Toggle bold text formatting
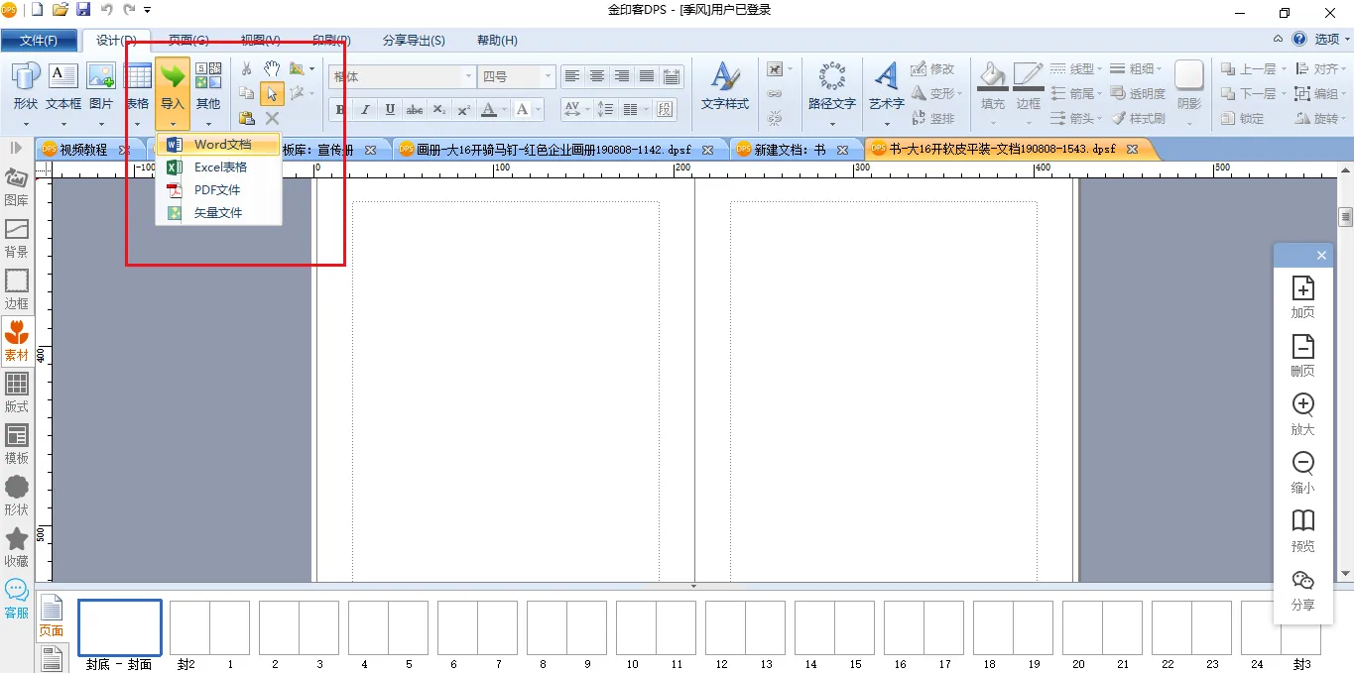 [340, 110]
